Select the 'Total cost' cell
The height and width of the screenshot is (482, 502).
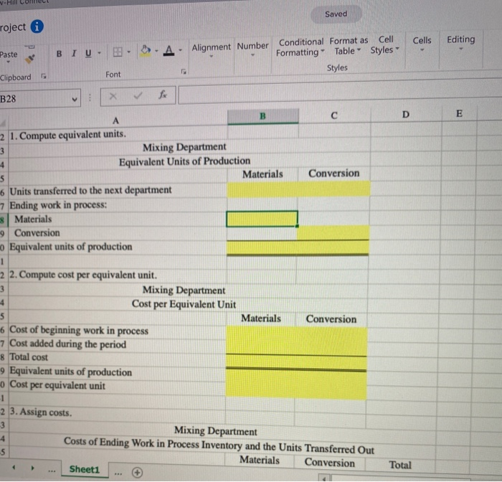pyautogui.click(x=117, y=357)
